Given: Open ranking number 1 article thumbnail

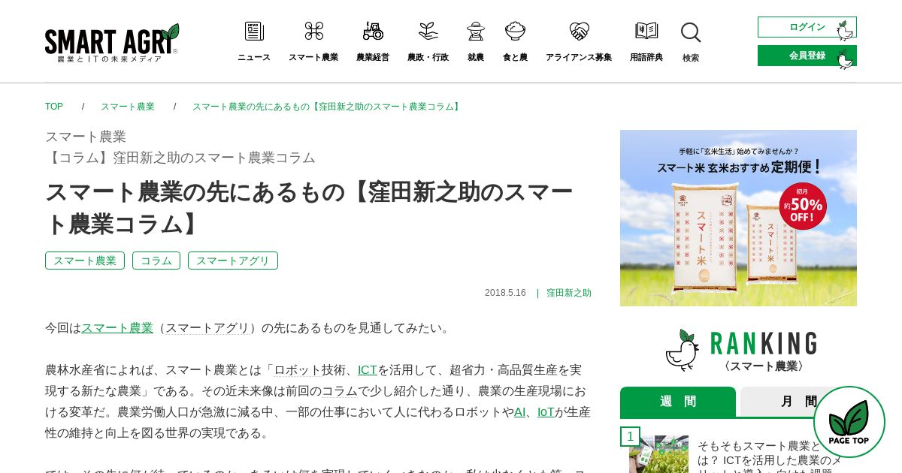Looking at the screenshot, I should tap(658, 454).
